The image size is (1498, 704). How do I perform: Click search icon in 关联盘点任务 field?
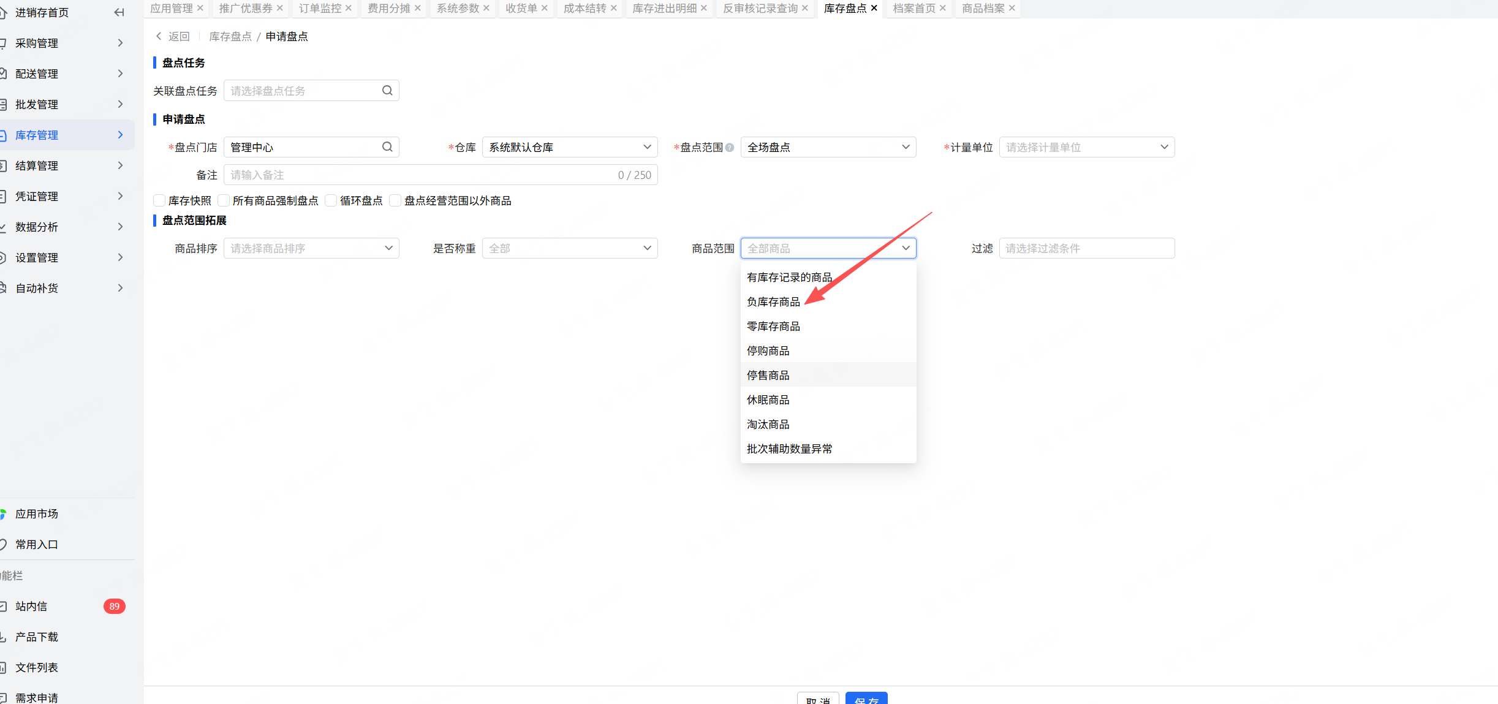coord(387,91)
